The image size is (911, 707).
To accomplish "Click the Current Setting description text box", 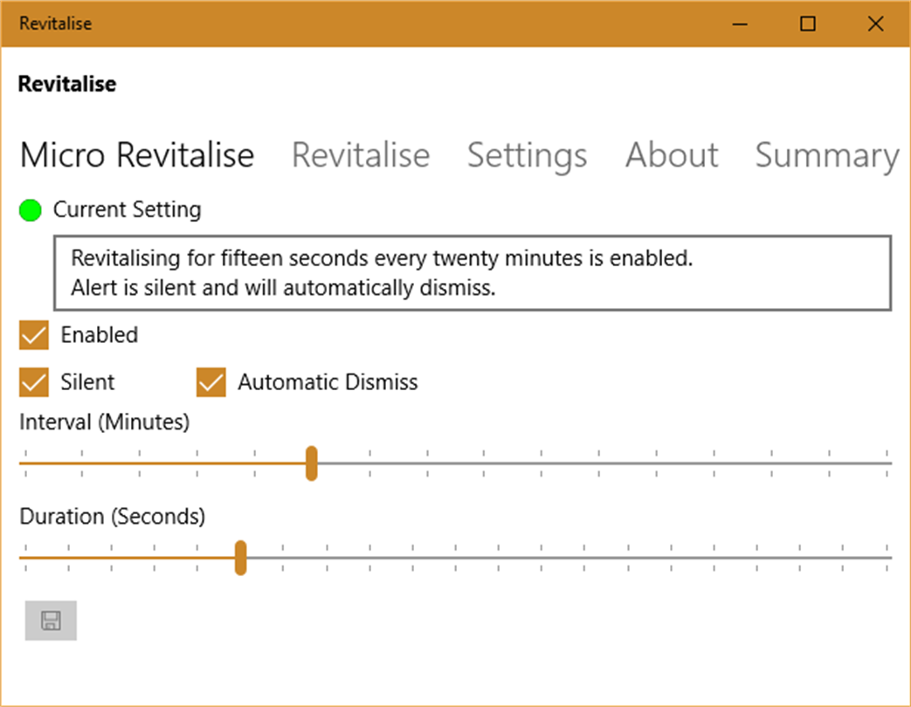I will 472,272.
